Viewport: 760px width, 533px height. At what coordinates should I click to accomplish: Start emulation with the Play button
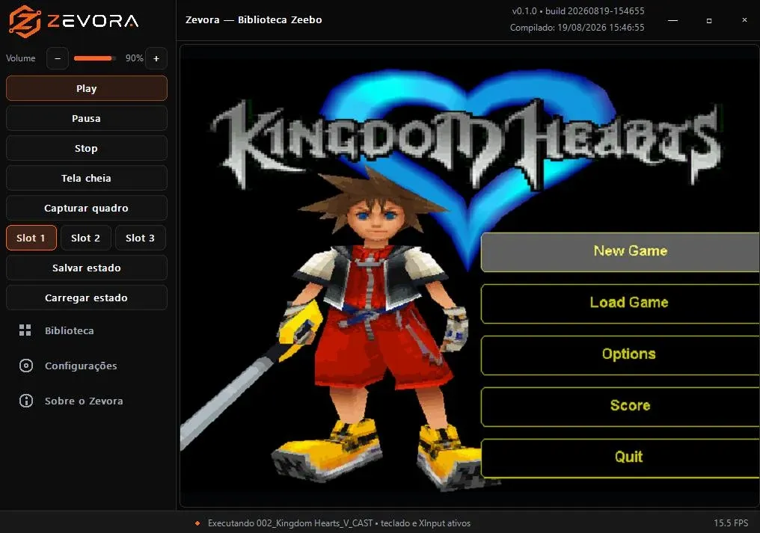tap(86, 88)
